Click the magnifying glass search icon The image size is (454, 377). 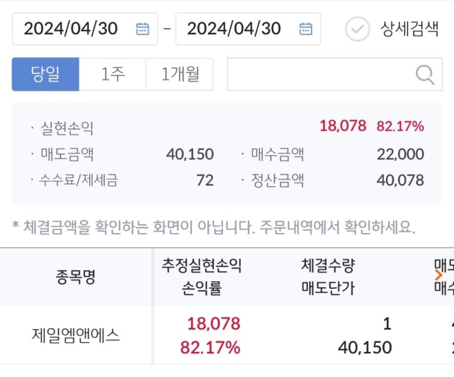pyautogui.click(x=425, y=74)
